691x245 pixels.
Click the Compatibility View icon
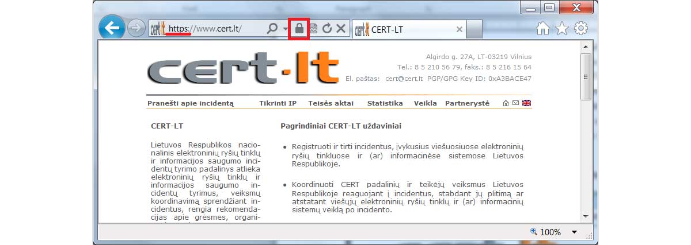(x=313, y=28)
